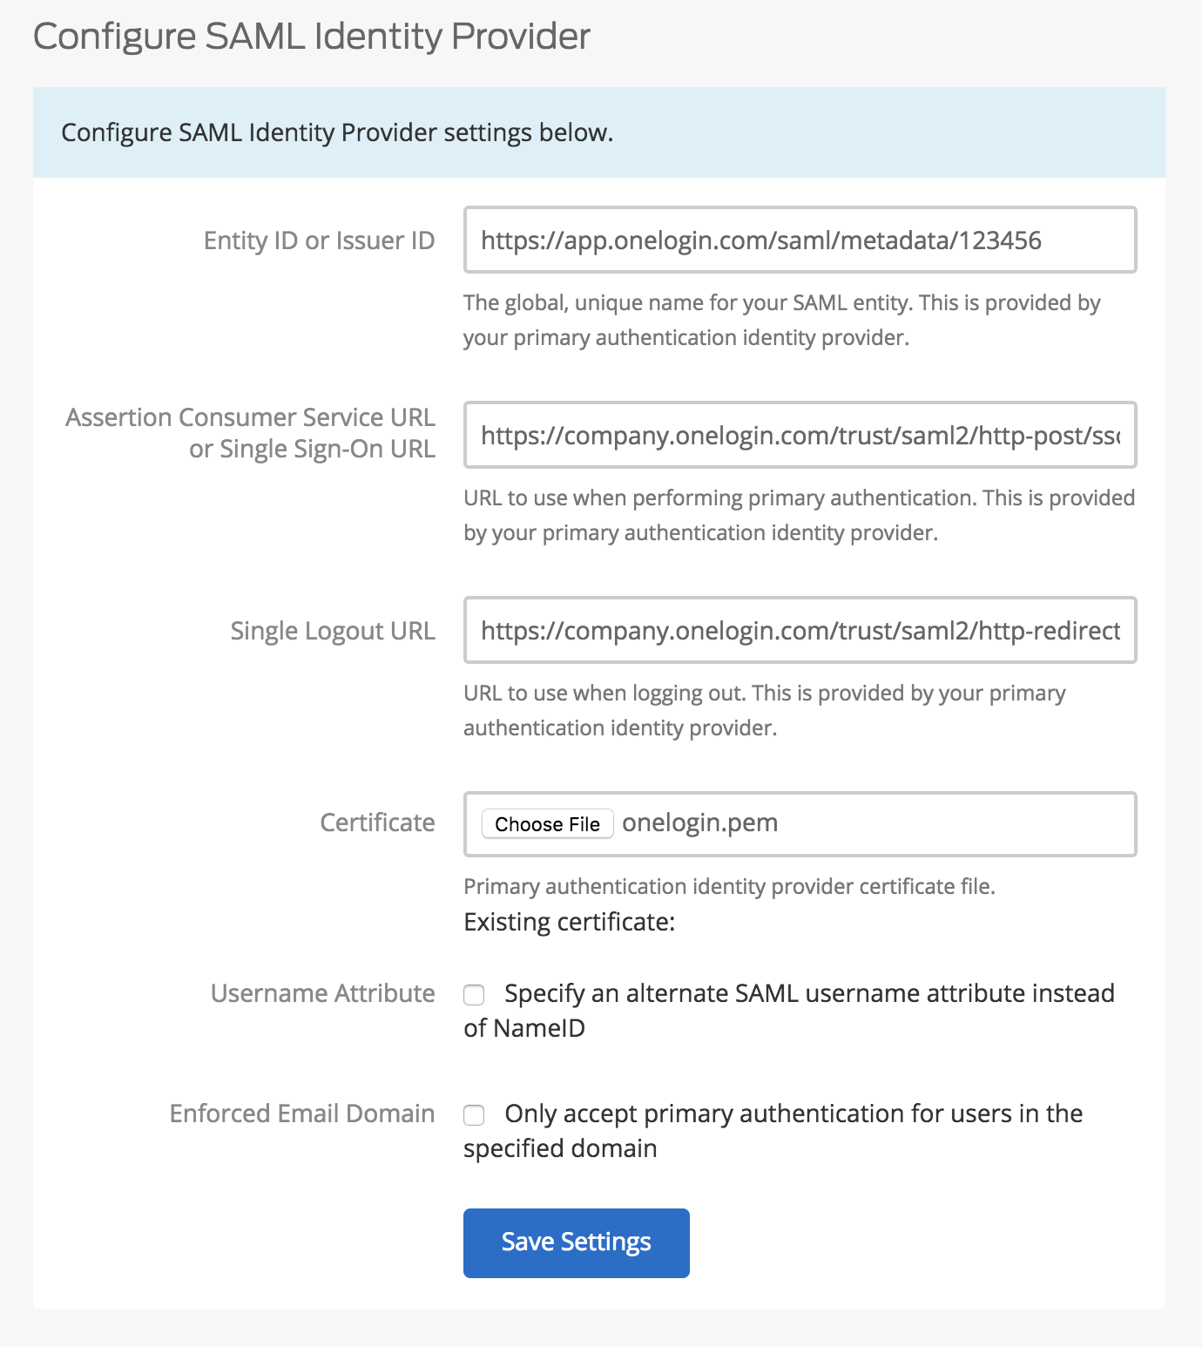Click Save Settings

(x=575, y=1242)
